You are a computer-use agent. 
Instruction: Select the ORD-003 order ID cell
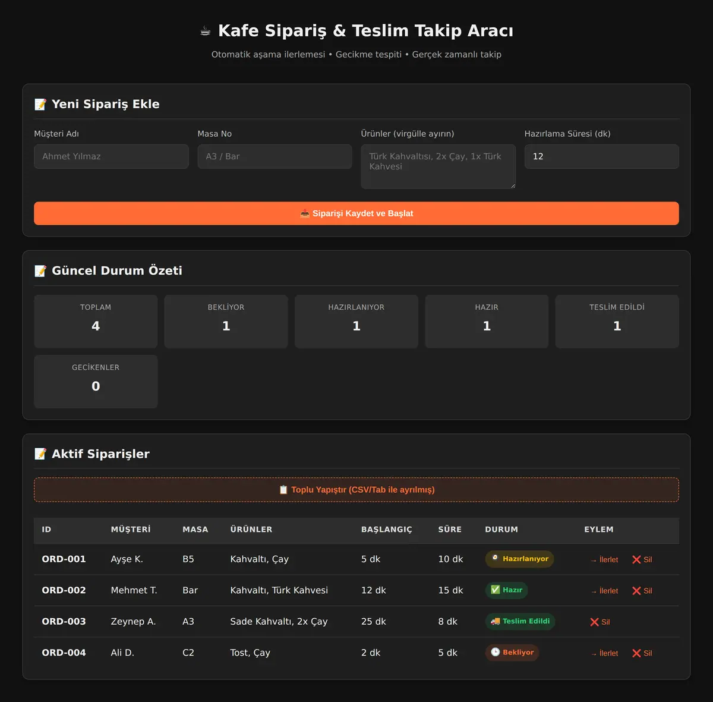point(64,622)
